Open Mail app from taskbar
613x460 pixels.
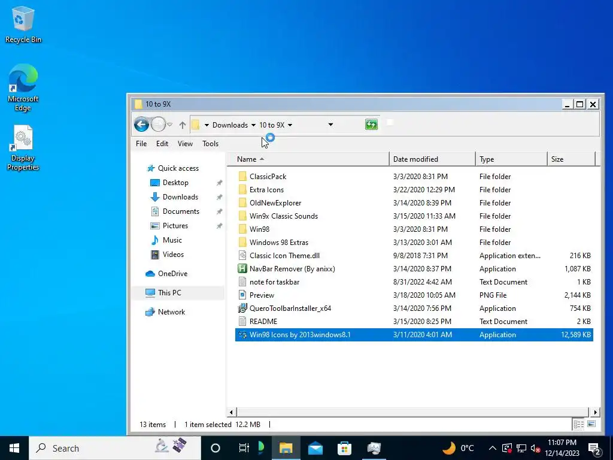click(x=315, y=448)
